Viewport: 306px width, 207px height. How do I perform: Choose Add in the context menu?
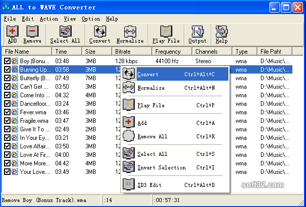click(x=175, y=123)
